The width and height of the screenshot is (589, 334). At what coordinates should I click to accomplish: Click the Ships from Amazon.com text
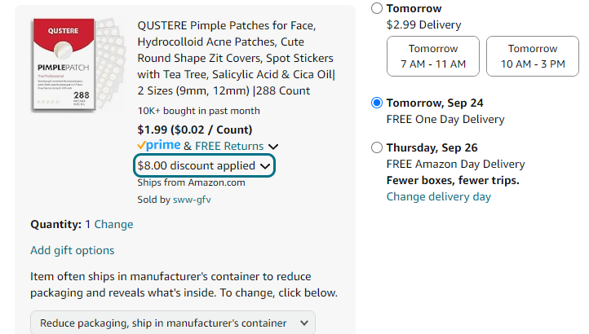coord(180,182)
